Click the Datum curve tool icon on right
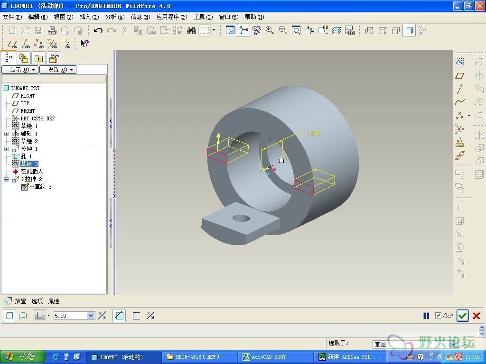The image size is (486, 364). 459,102
